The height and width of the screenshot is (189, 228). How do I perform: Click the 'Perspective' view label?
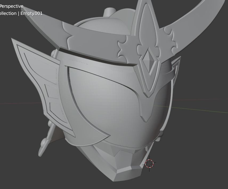pos(12,6)
